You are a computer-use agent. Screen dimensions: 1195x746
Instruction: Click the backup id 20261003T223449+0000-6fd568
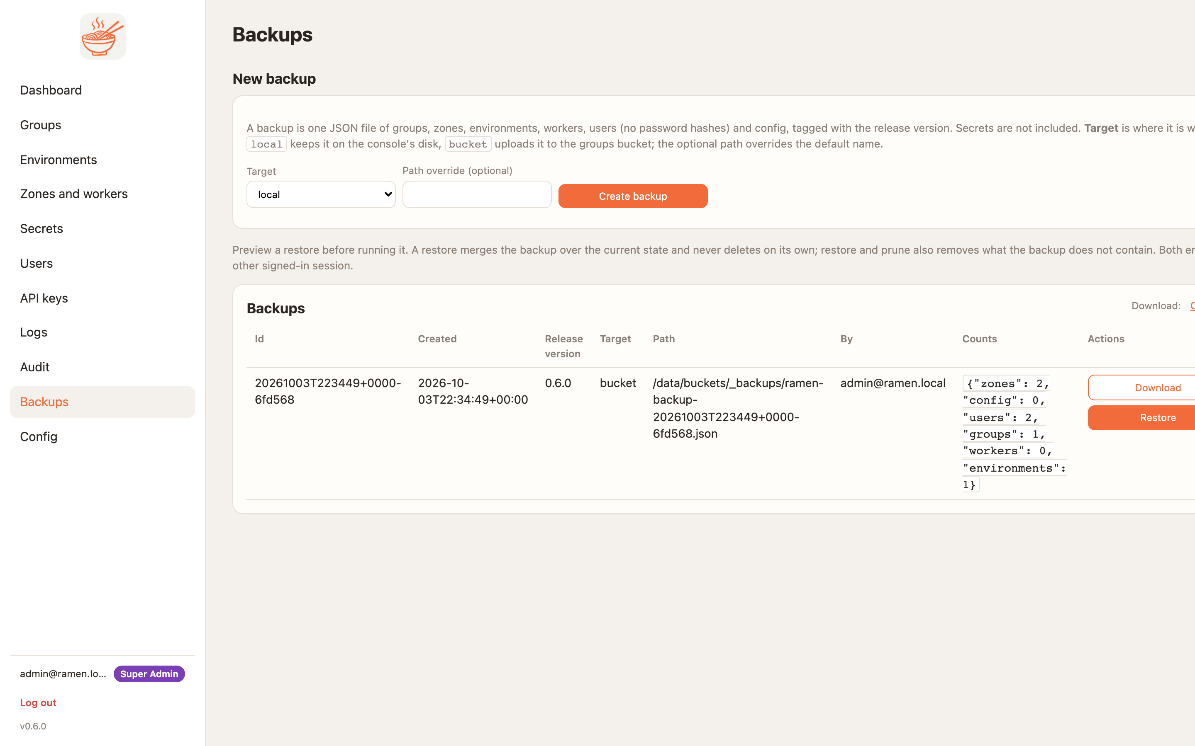(327, 391)
